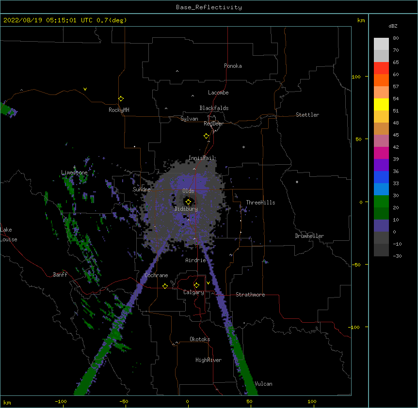Click the Stettler town label
The image size is (418, 408).
(307, 115)
